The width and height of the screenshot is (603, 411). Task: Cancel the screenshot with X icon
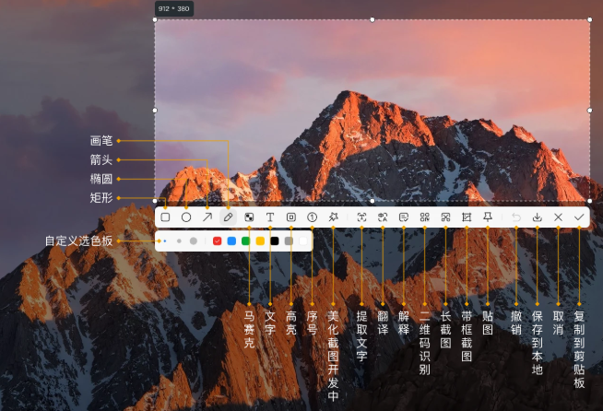pyautogui.click(x=559, y=217)
